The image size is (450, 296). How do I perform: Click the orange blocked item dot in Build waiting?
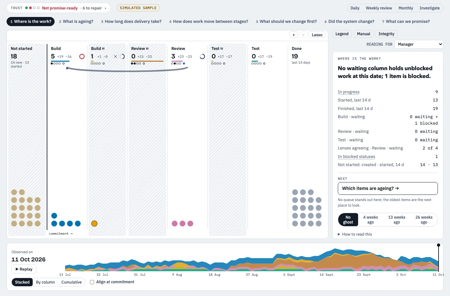(94, 224)
